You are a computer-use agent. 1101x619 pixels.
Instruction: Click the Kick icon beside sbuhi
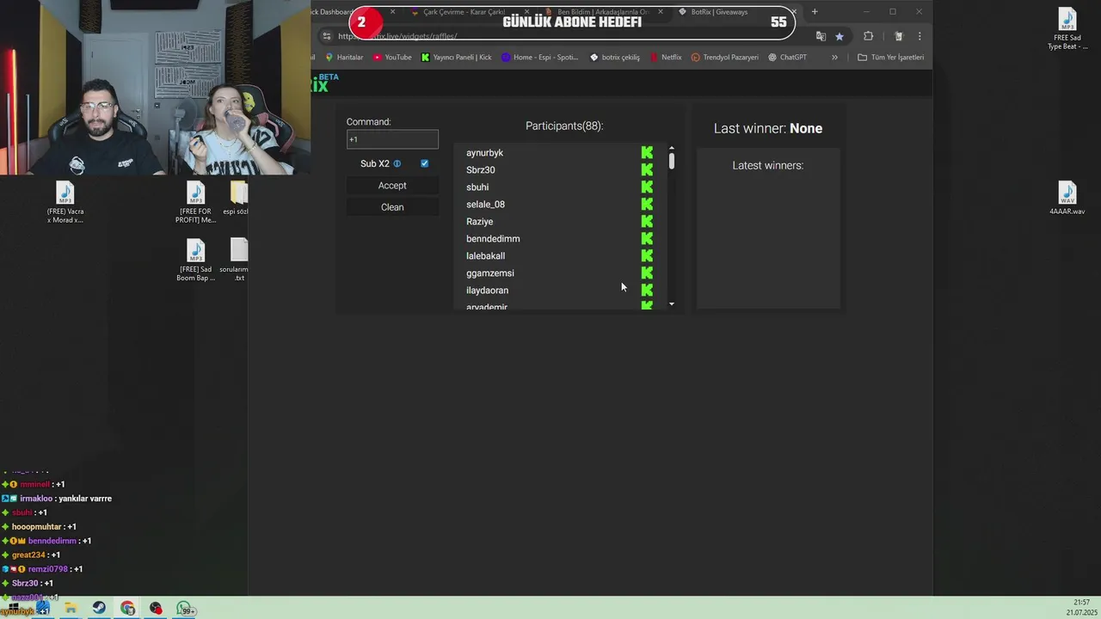pos(647,187)
